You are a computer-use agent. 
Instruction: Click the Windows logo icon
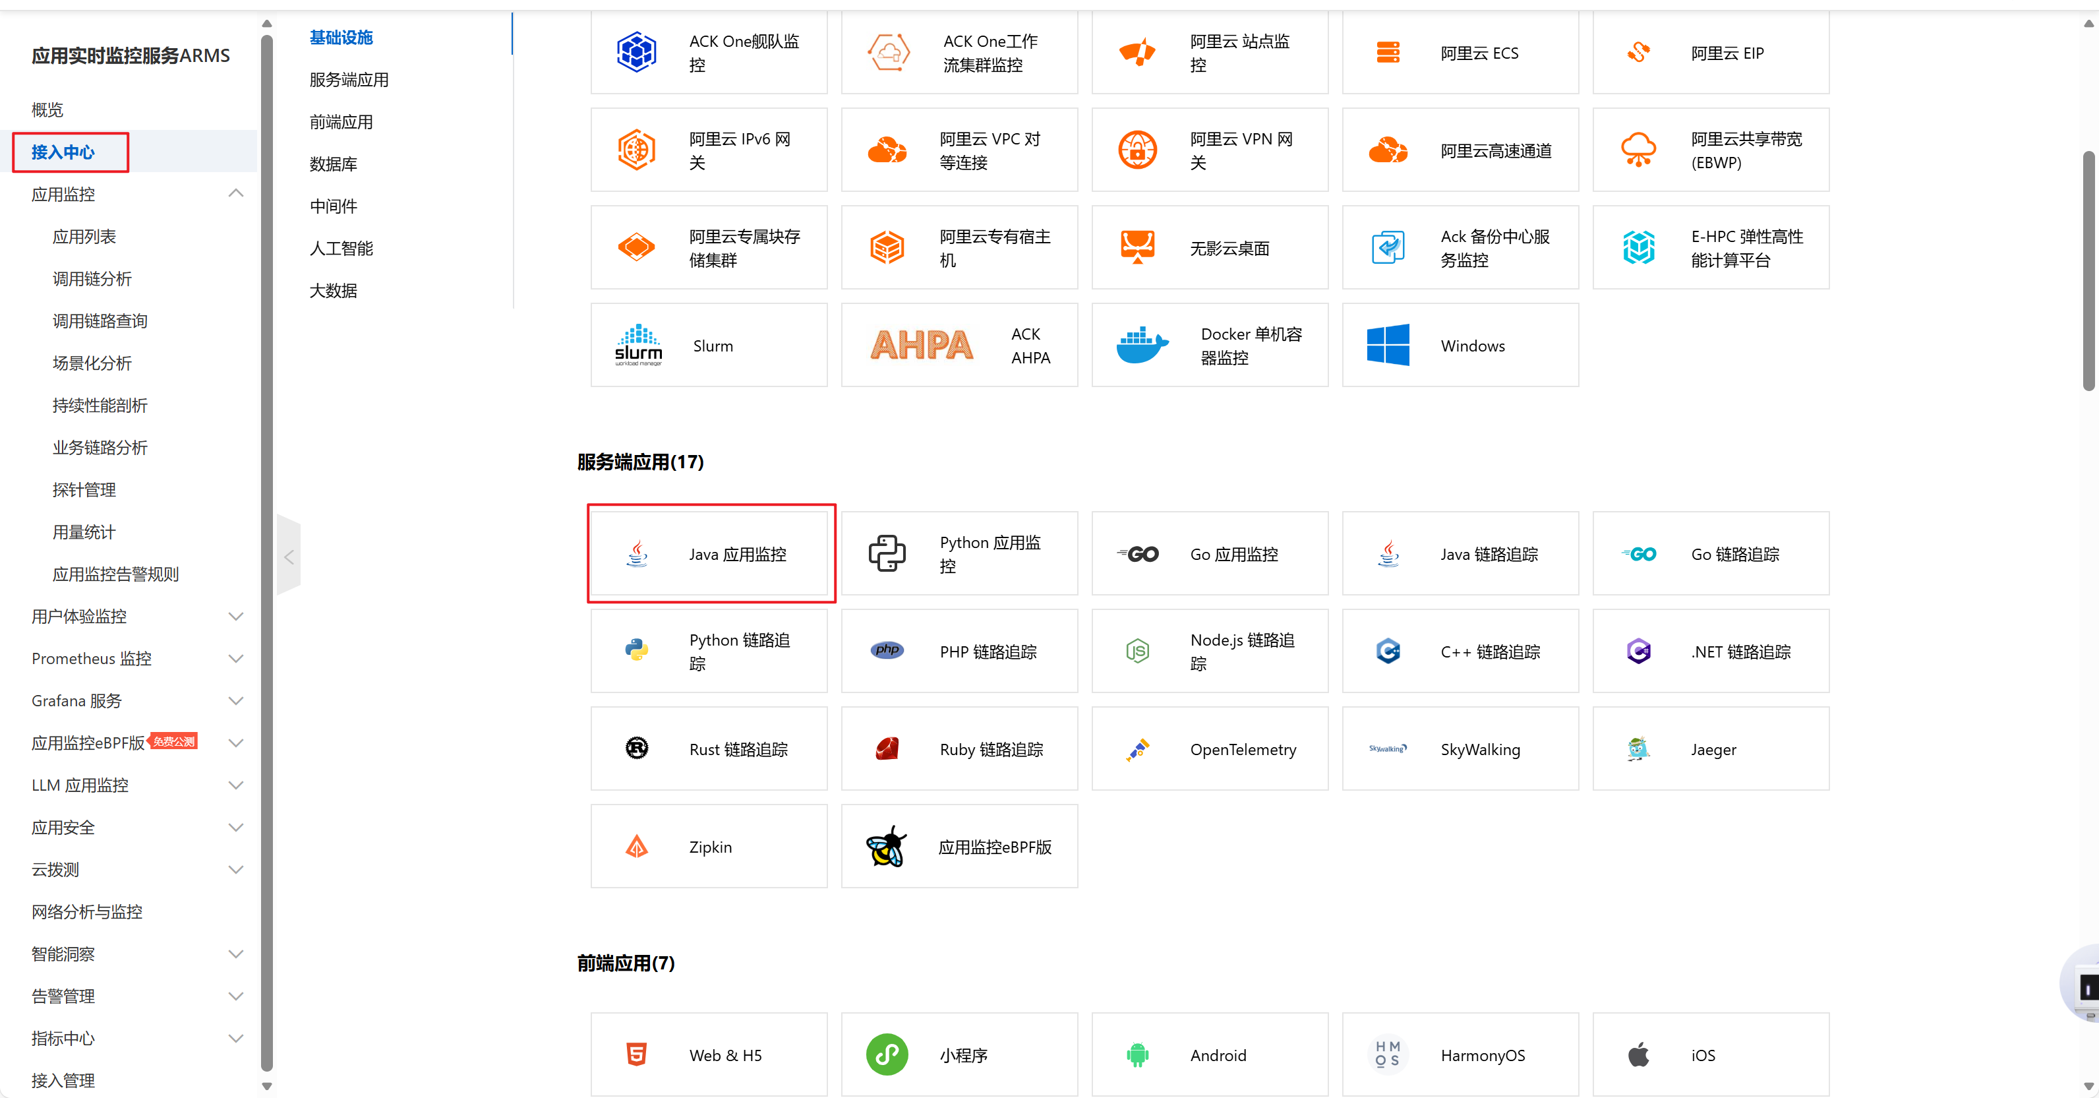[x=1388, y=346]
